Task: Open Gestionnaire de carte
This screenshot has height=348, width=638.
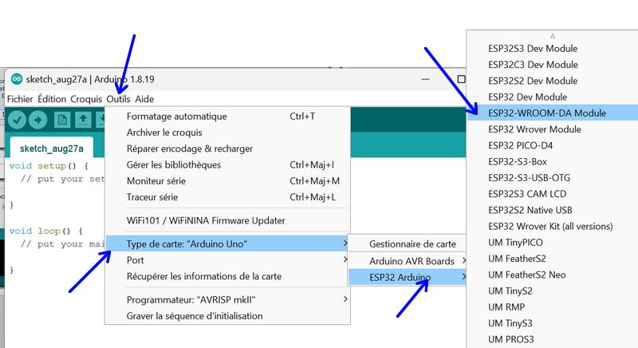Action: (408, 243)
